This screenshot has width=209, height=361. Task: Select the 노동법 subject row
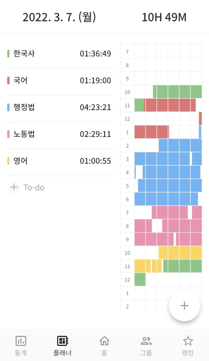tap(59, 134)
